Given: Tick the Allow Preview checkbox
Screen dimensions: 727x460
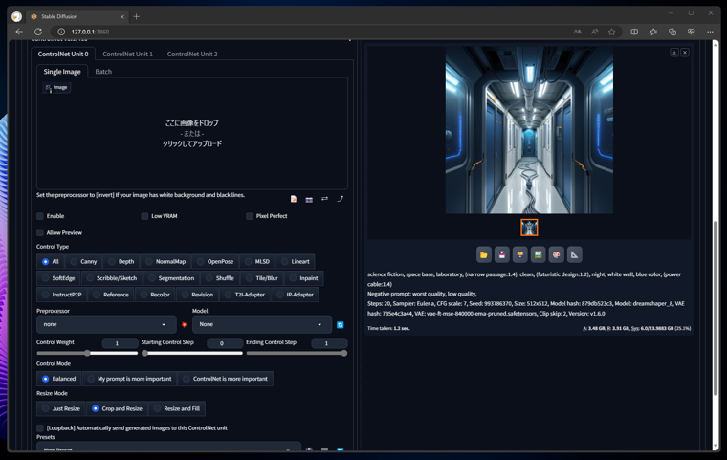Looking at the screenshot, I should pyautogui.click(x=40, y=232).
